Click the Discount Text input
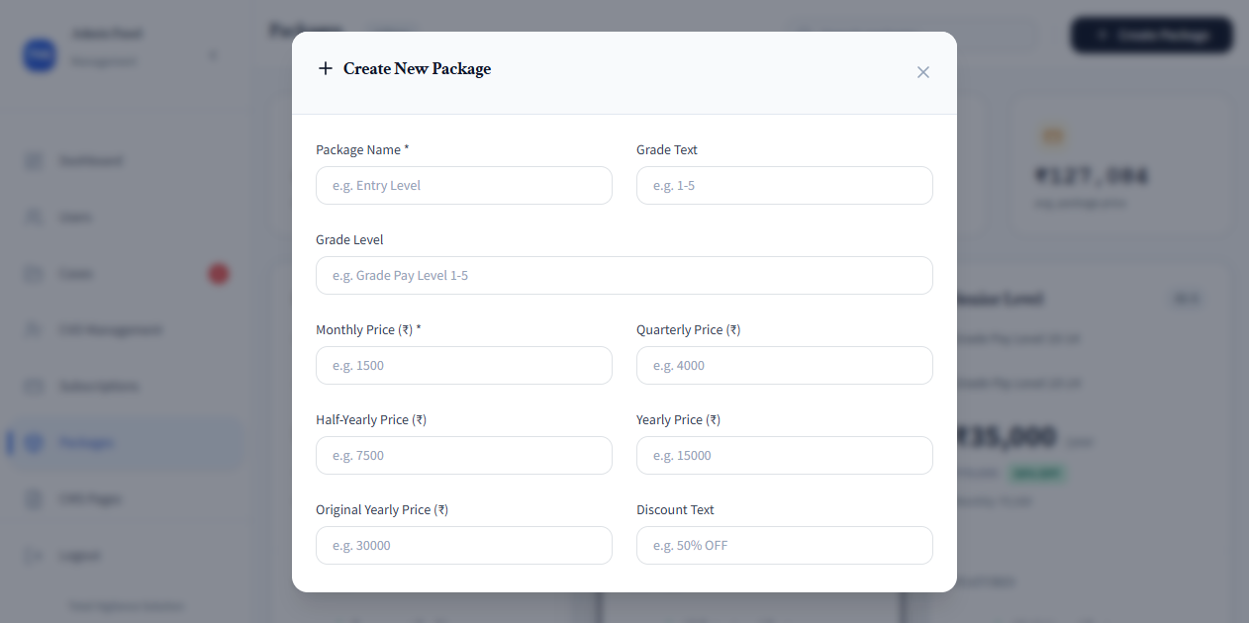The image size is (1249, 623). [x=785, y=546]
